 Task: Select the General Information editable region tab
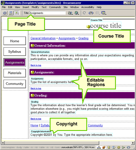coord(40,52)
